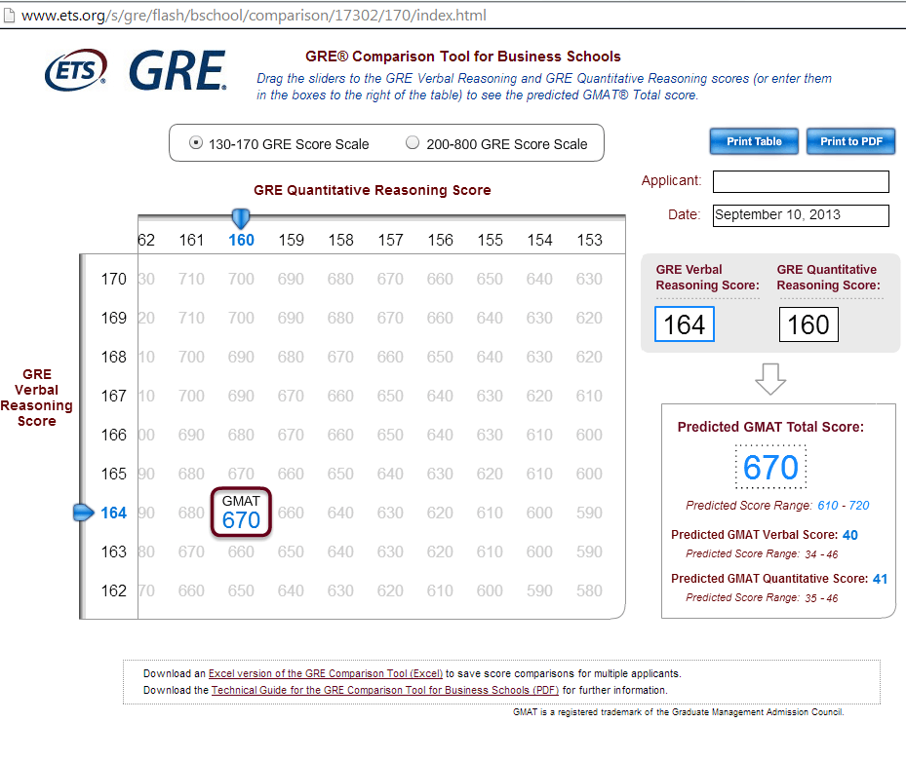The height and width of the screenshot is (761, 906).
Task: Click the Applicant name input field
Action: tap(800, 181)
